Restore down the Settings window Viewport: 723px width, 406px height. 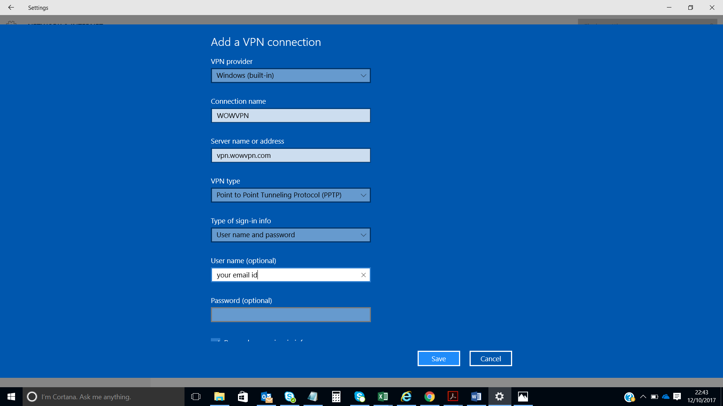691,8
